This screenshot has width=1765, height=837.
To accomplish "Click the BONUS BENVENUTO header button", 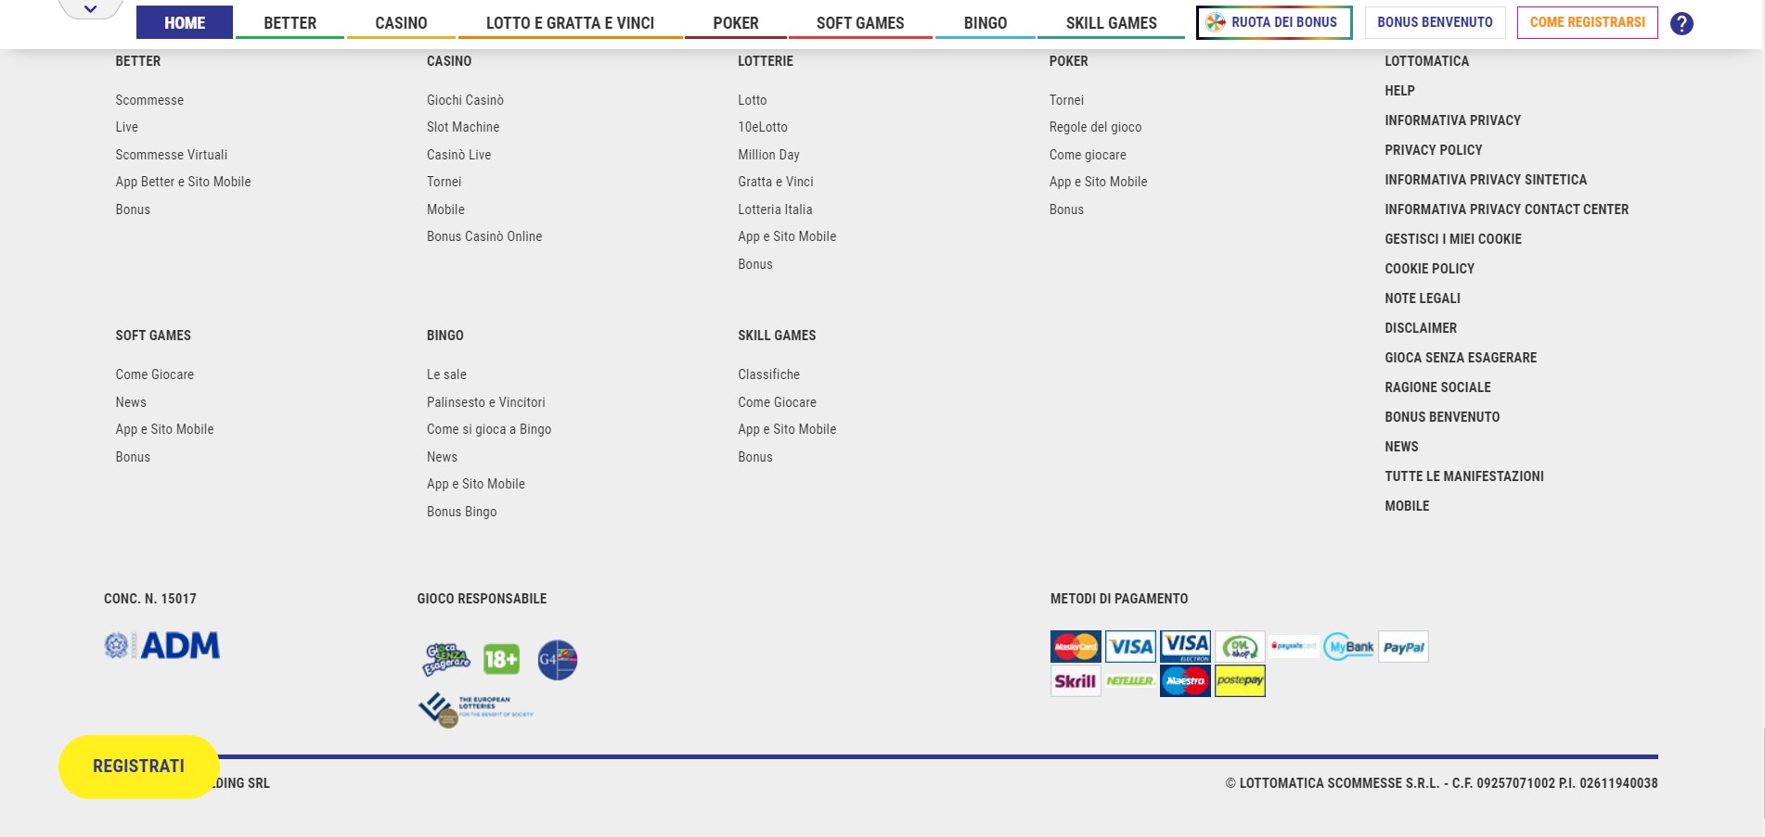I will point(1435,22).
